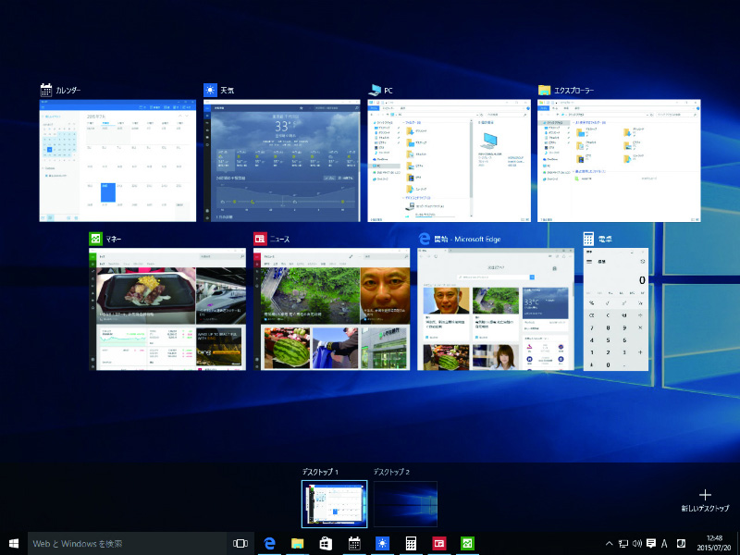Open the Weather app icon on taskbar
The width and height of the screenshot is (740, 555).
click(382, 543)
